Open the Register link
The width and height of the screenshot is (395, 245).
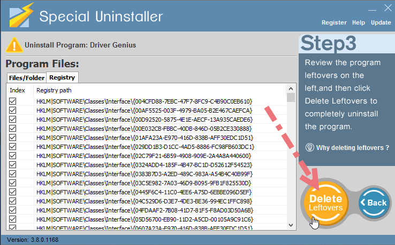click(334, 22)
